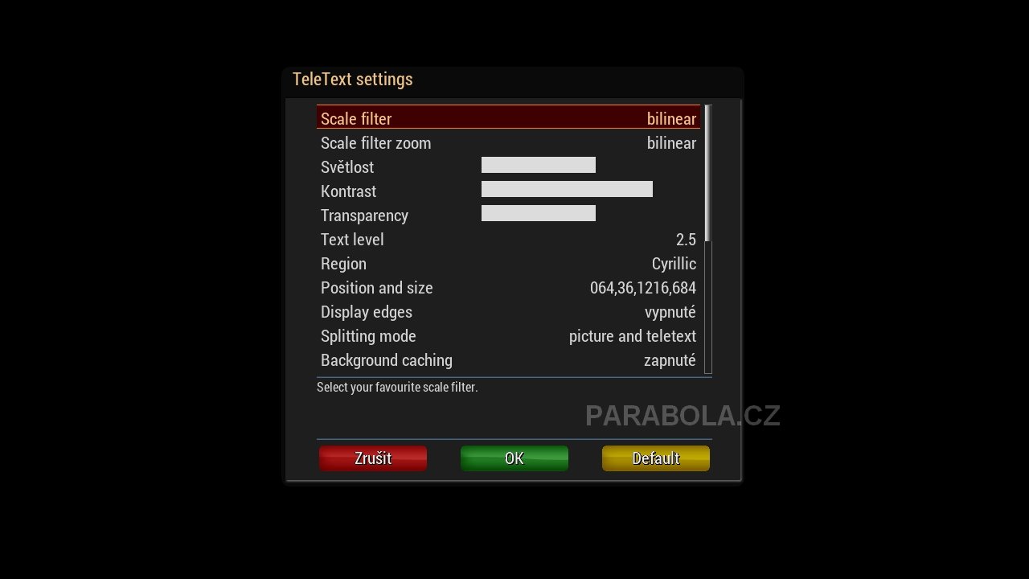Adjust the Kontrast slider bar
The height and width of the screenshot is (579, 1029).
point(567,189)
